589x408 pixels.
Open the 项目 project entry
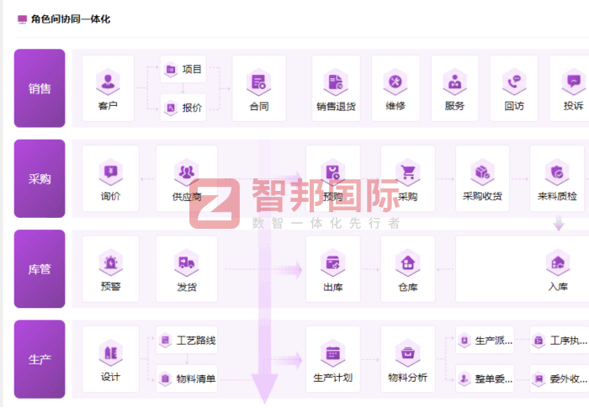(x=183, y=69)
